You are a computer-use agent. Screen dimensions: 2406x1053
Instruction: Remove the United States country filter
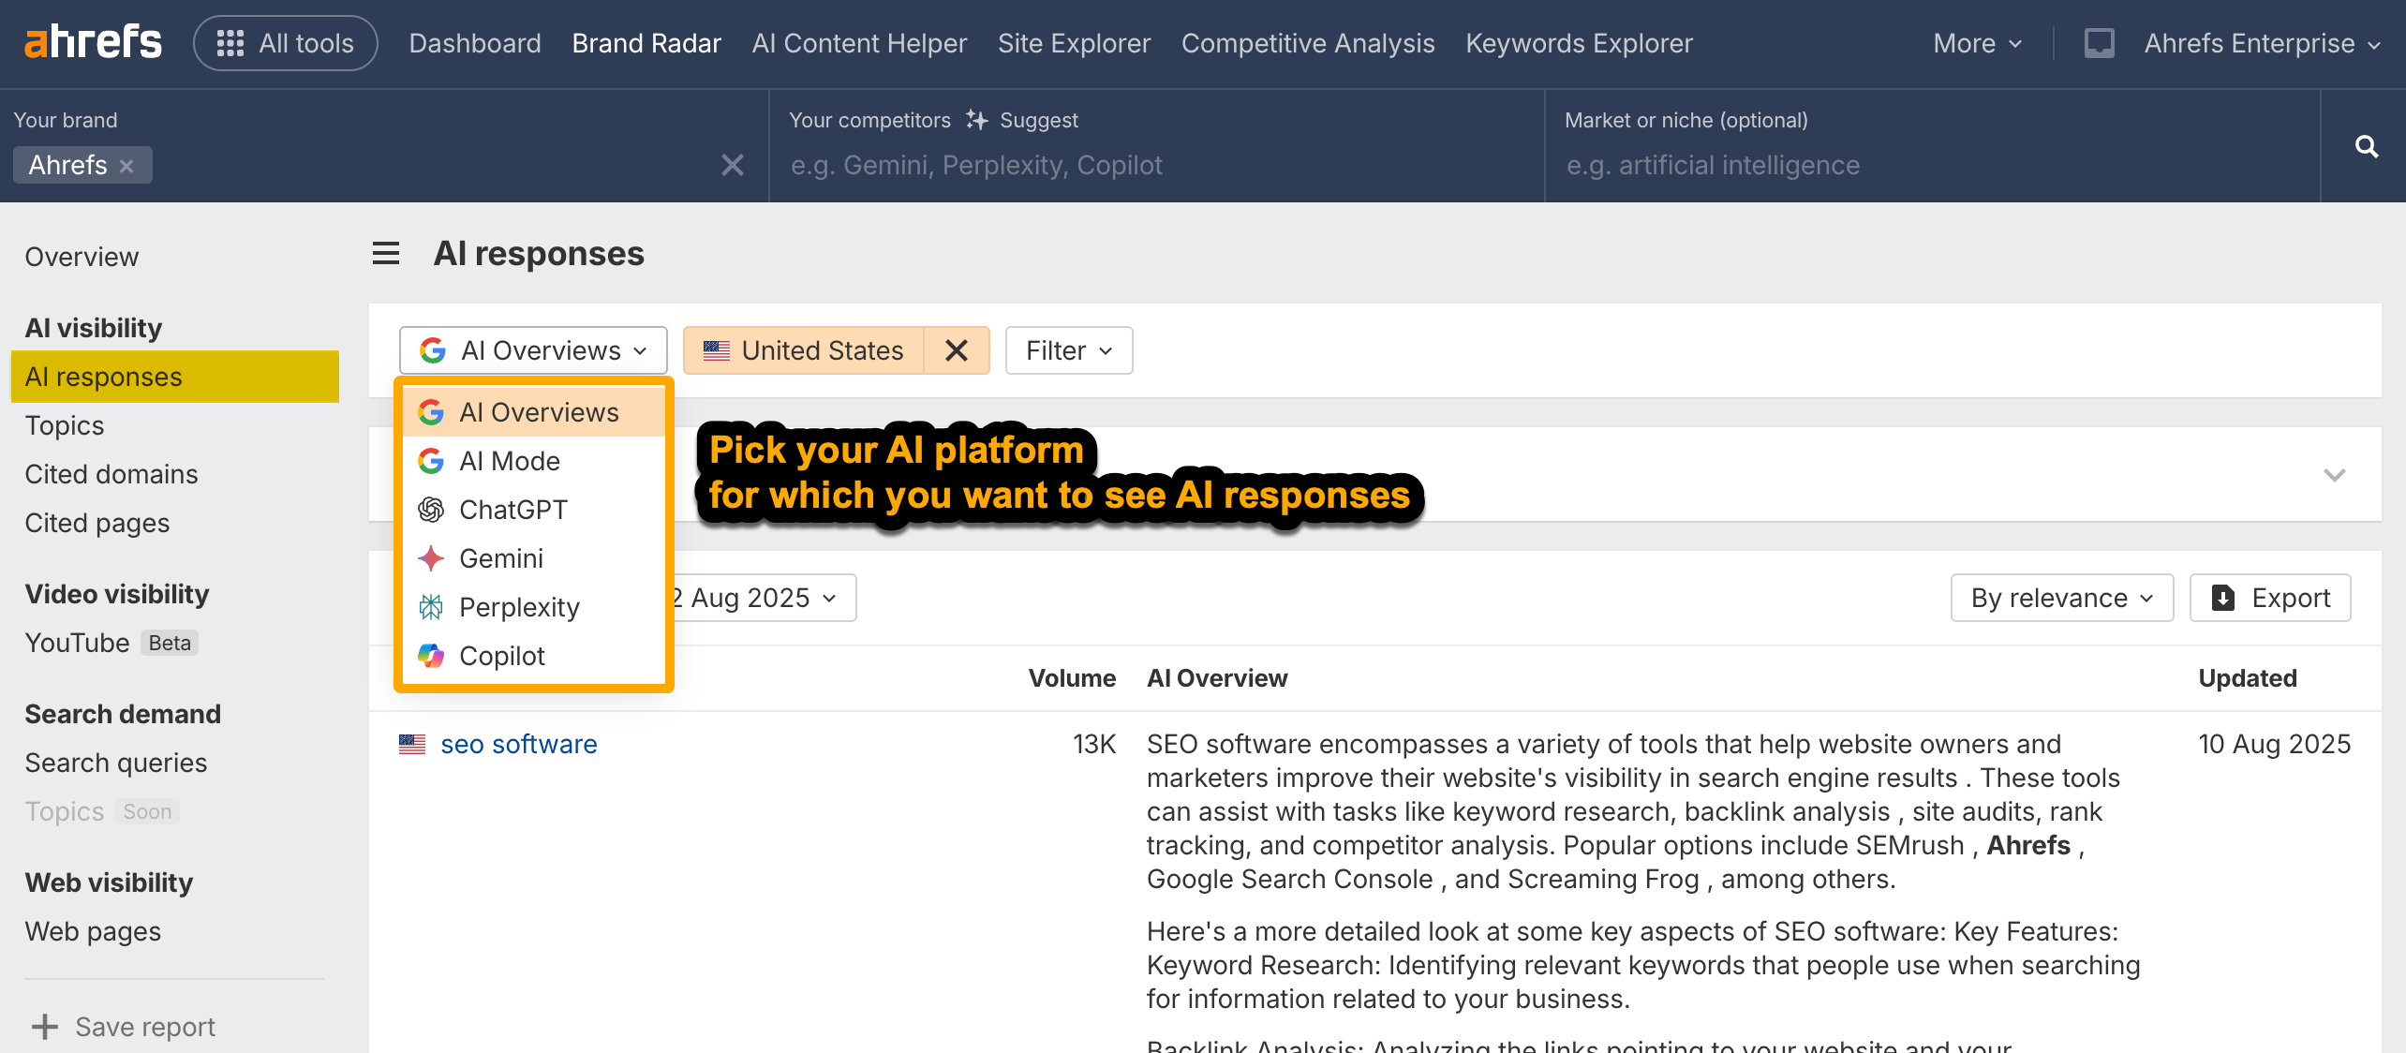point(956,350)
